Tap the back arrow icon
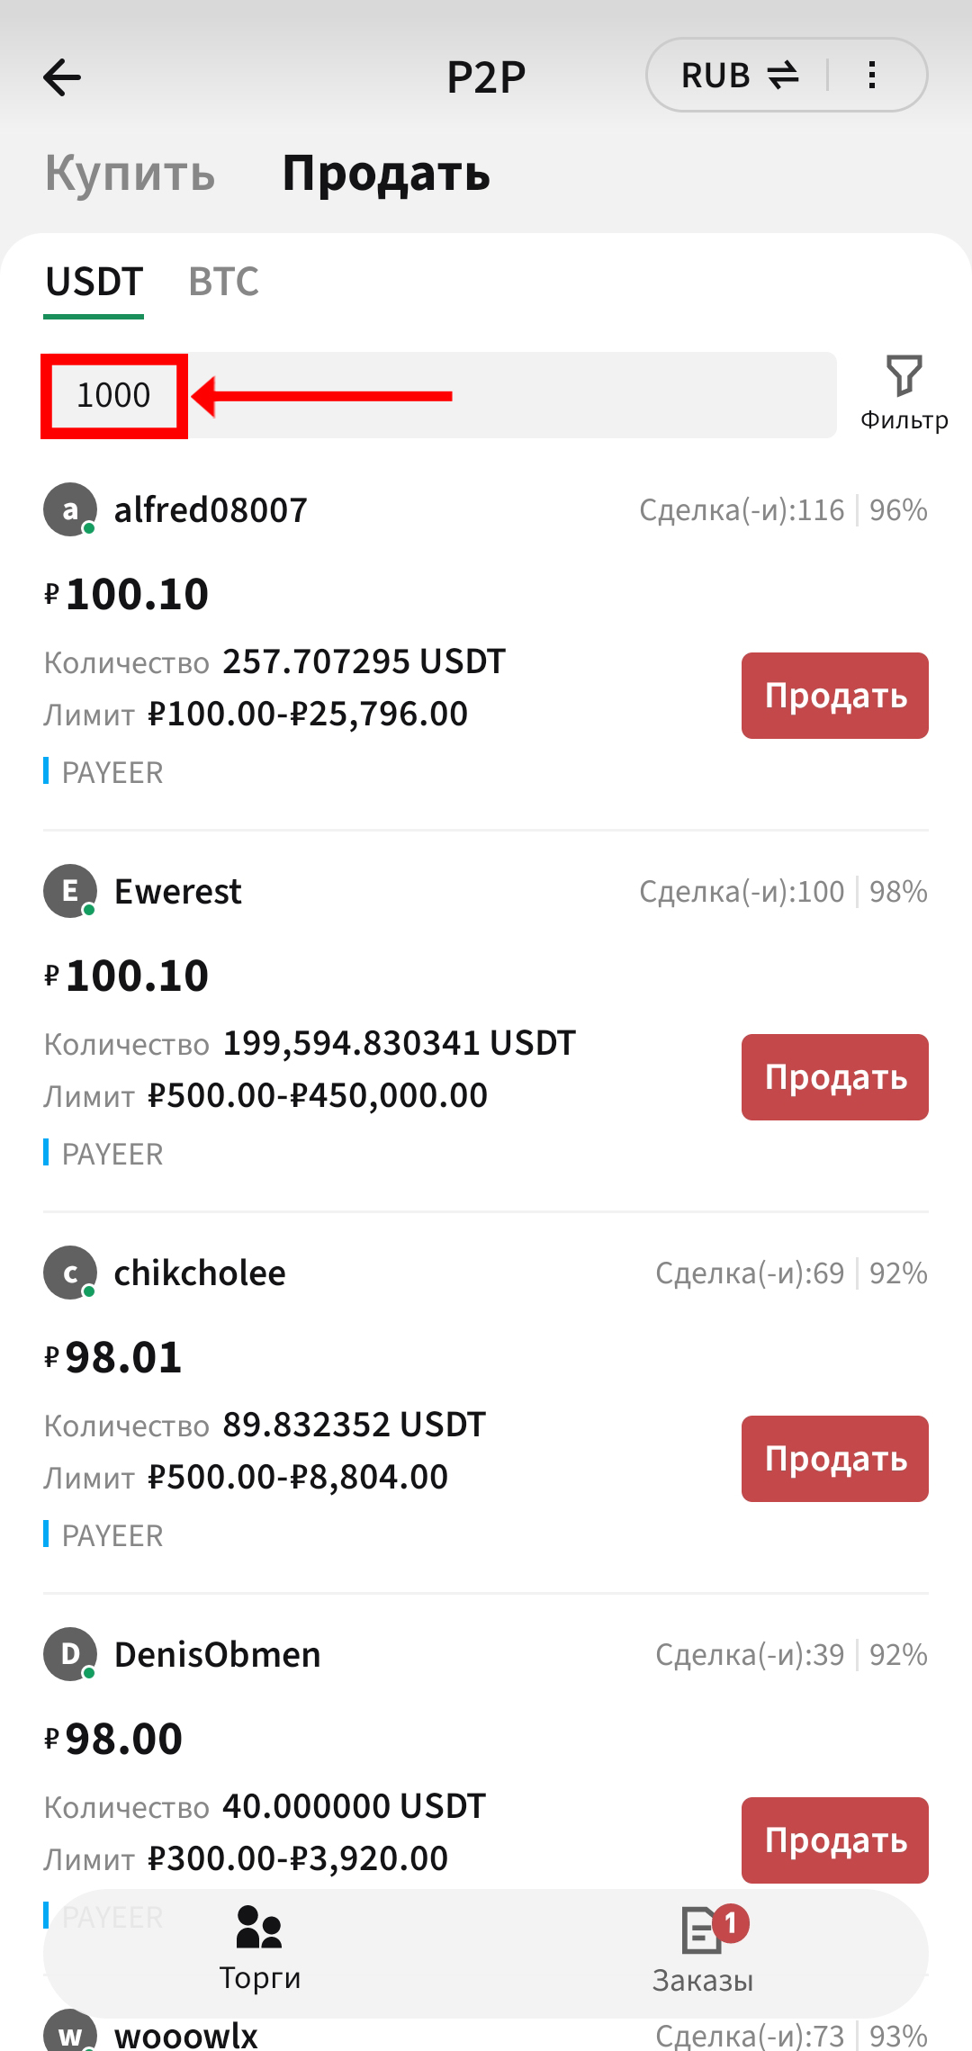972x2051 pixels. [x=62, y=76]
